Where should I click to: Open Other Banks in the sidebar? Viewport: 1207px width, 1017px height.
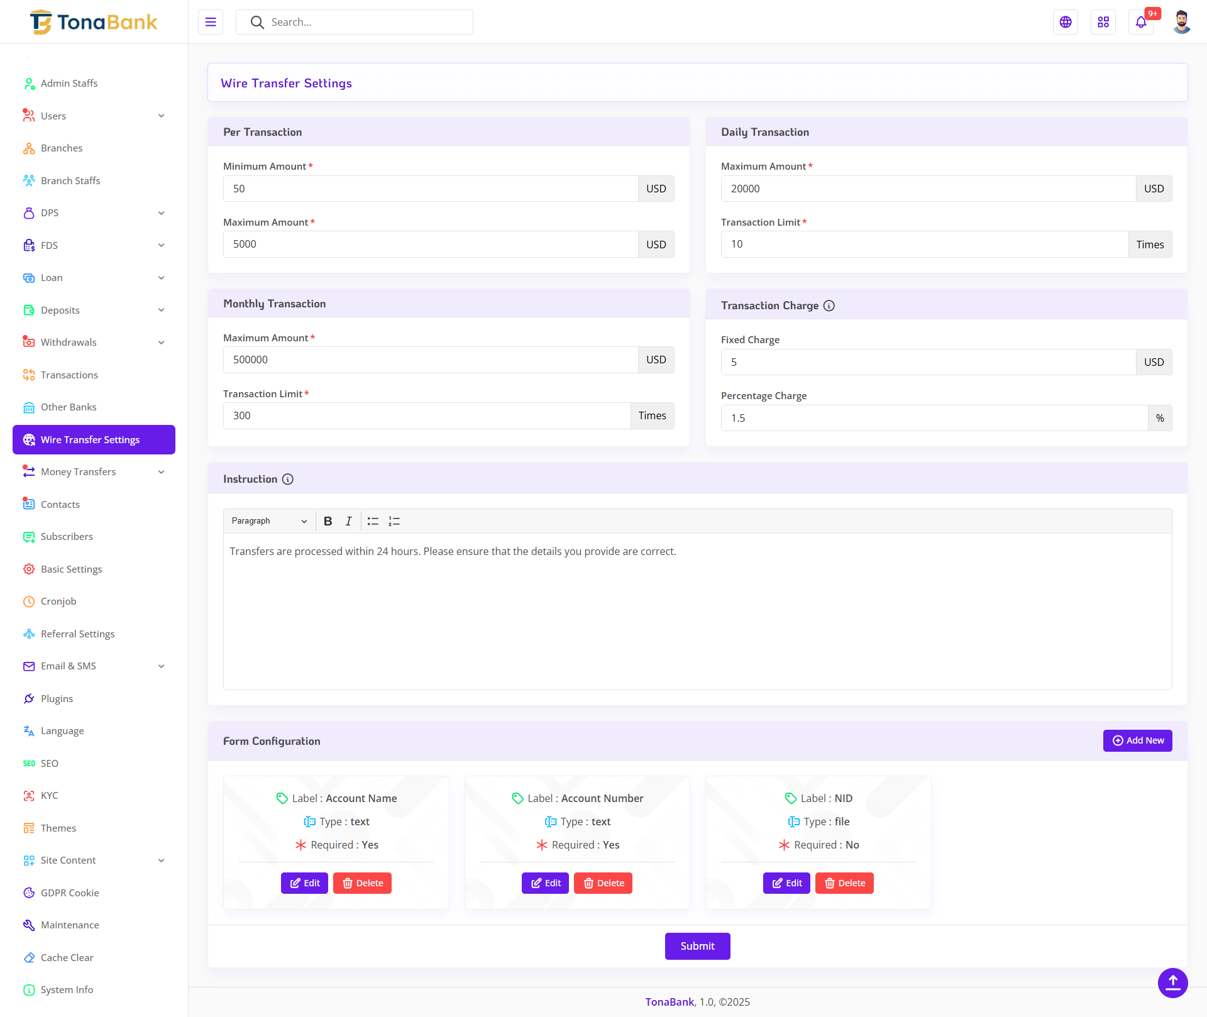(x=69, y=407)
